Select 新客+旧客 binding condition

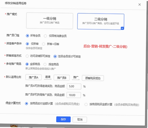click(44, 44)
